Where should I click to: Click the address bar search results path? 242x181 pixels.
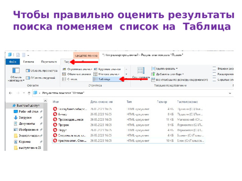63,93
